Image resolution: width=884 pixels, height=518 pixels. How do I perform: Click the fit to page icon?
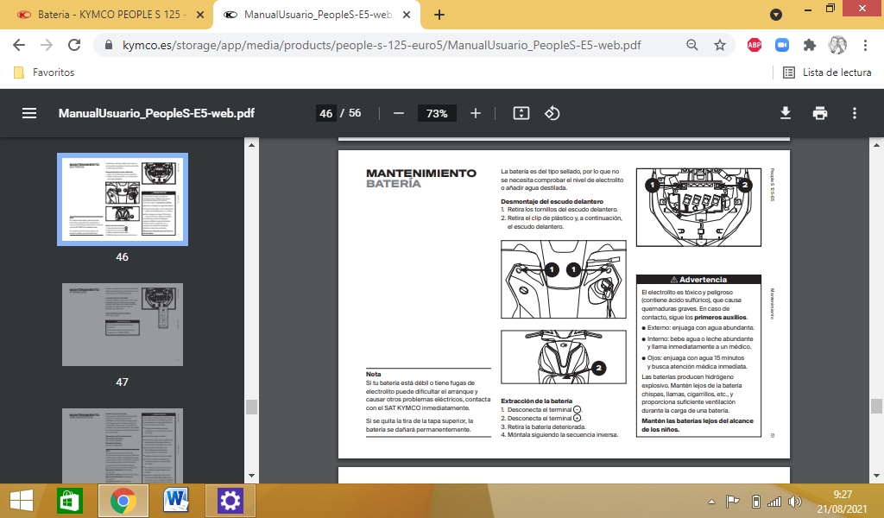pos(521,113)
